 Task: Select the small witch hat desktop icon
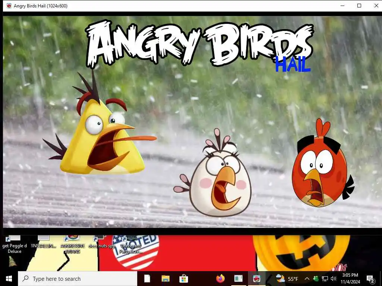[x=12, y=261]
